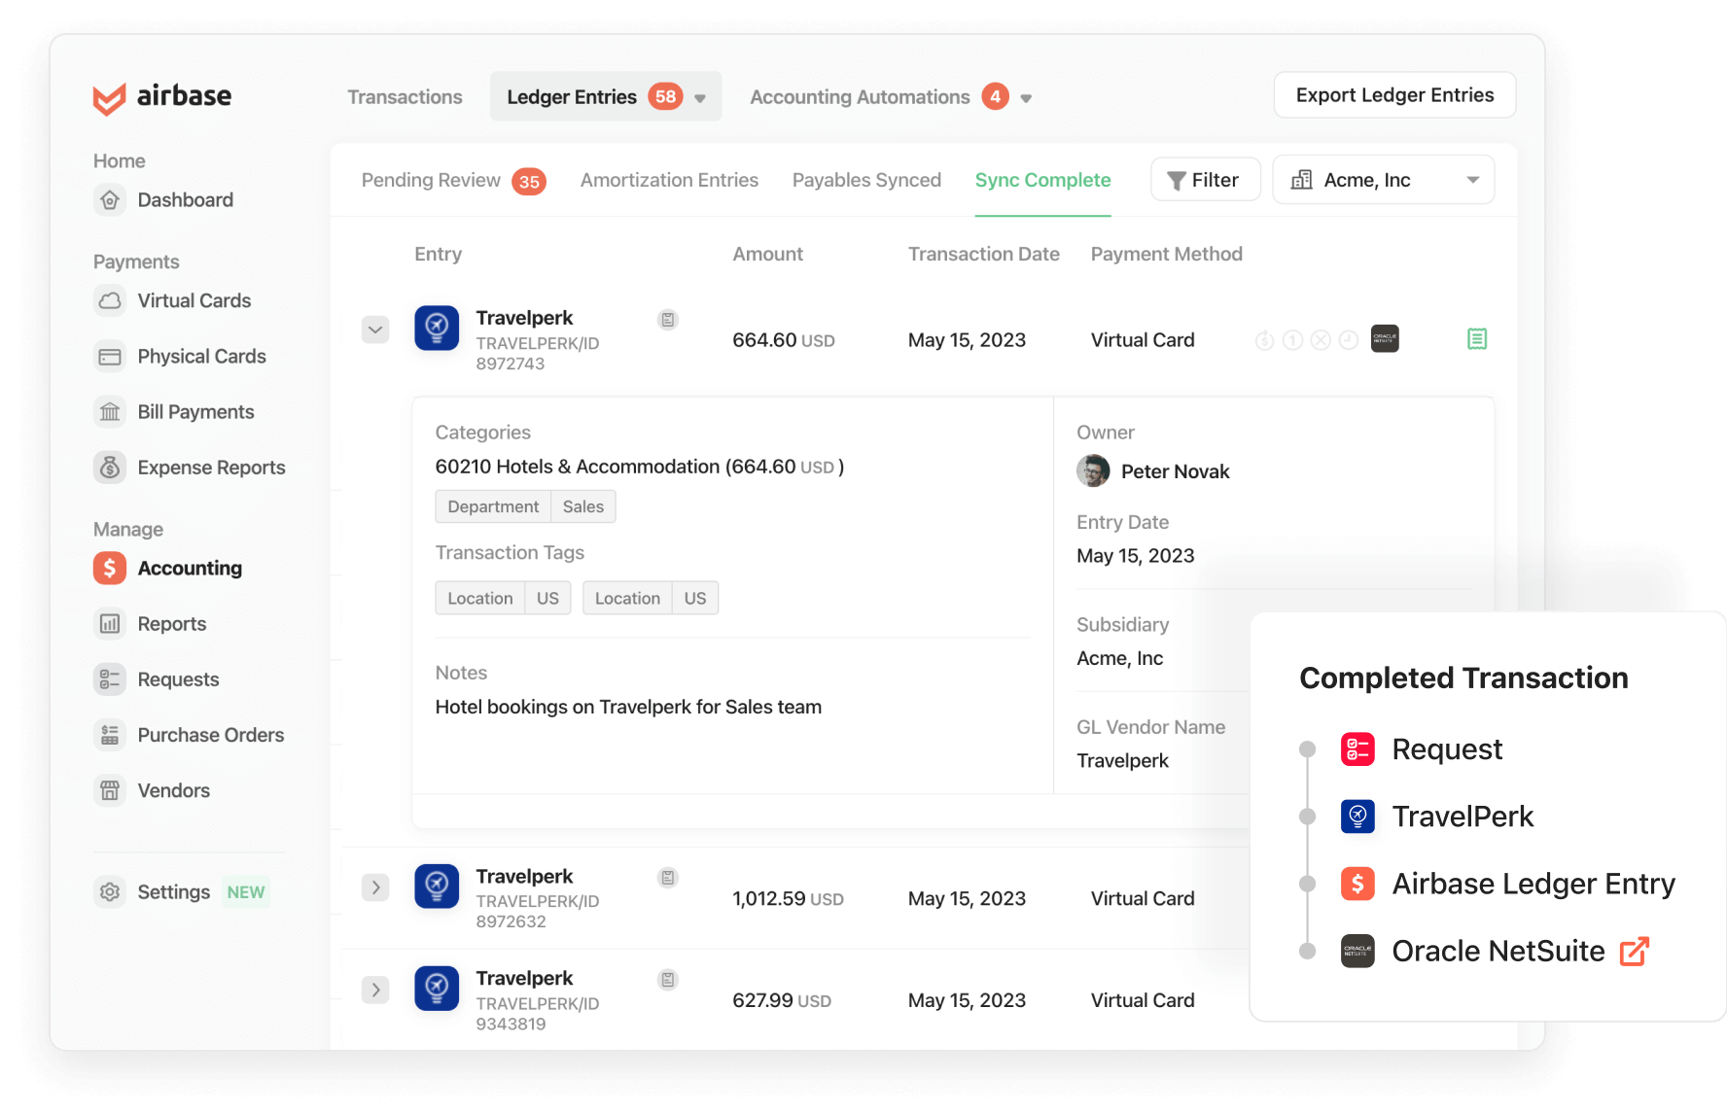Click the Transaction Date column header
1727x1113 pixels.
pos(983,254)
